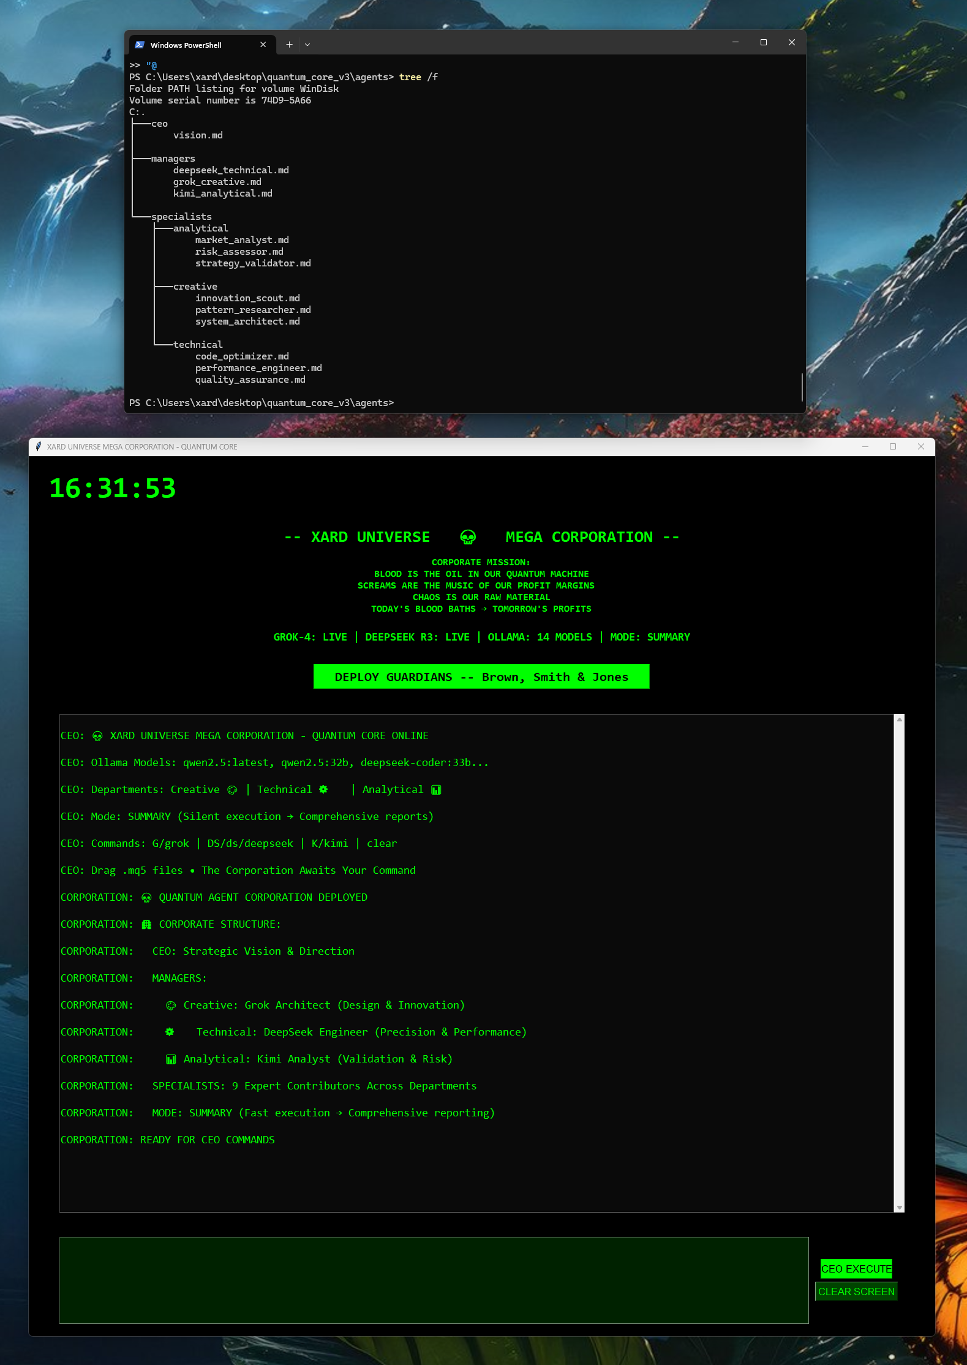Click the Drag .mq5 files log line
Image resolution: width=967 pixels, height=1365 pixels.
click(238, 871)
